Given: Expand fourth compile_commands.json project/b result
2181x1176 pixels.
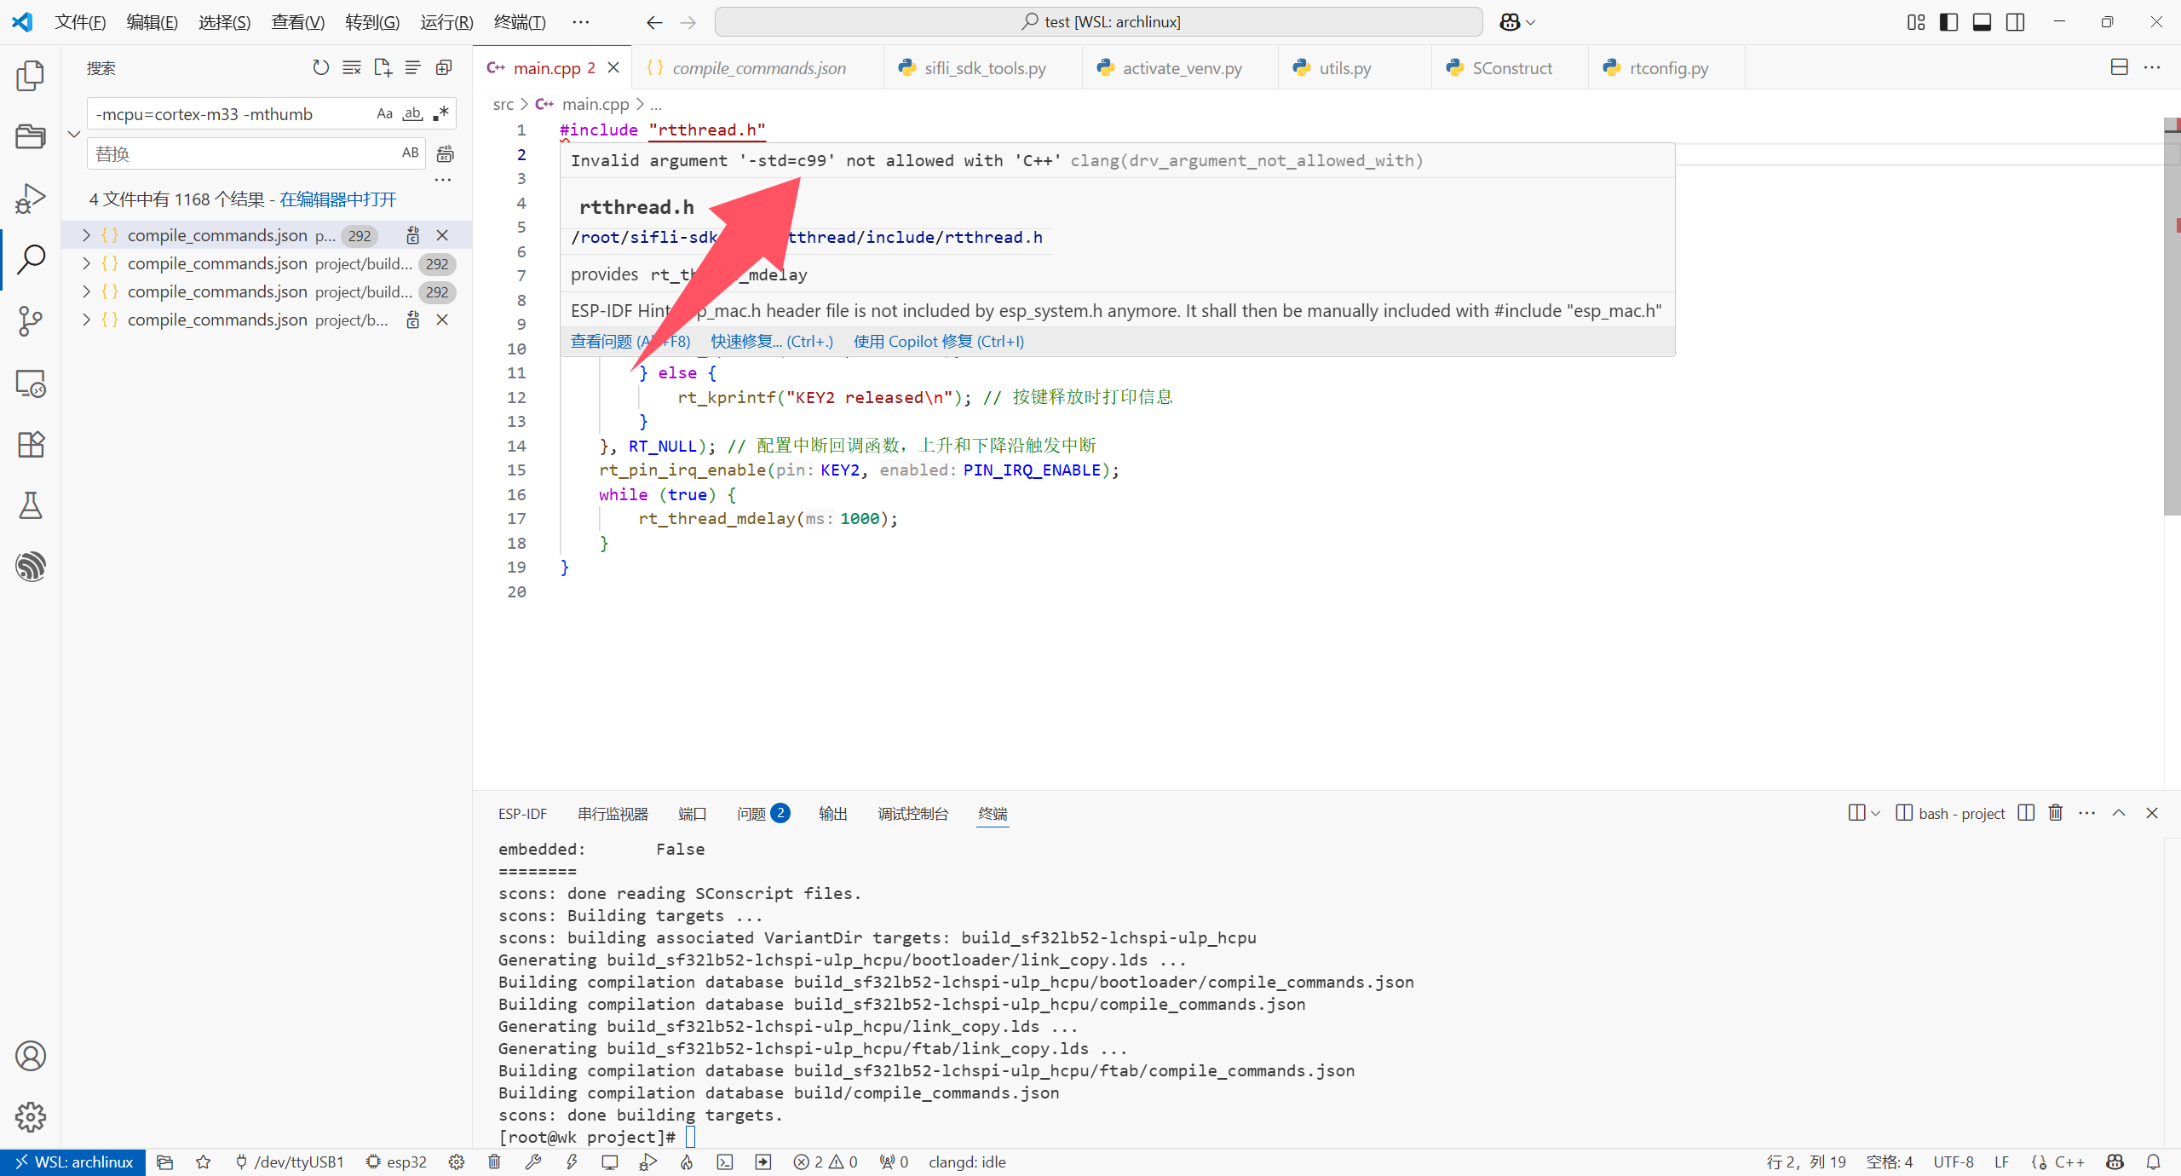Looking at the screenshot, I should [86, 320].
